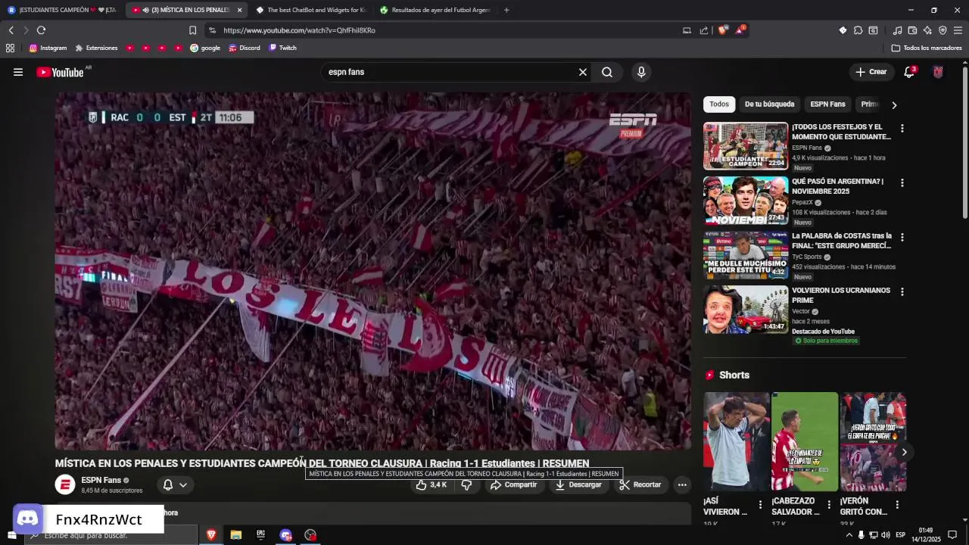
Task: Open the 22:04 Estudiantes Campeón thumbnail
Action: 746,146
